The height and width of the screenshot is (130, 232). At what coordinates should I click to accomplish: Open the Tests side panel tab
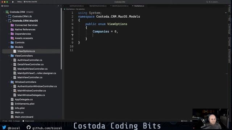[x=229, y=18]
